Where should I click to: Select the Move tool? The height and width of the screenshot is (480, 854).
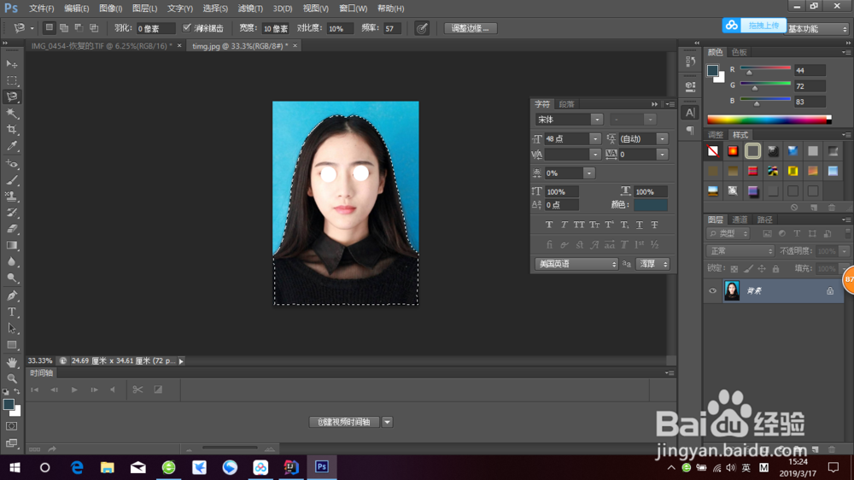12,64
